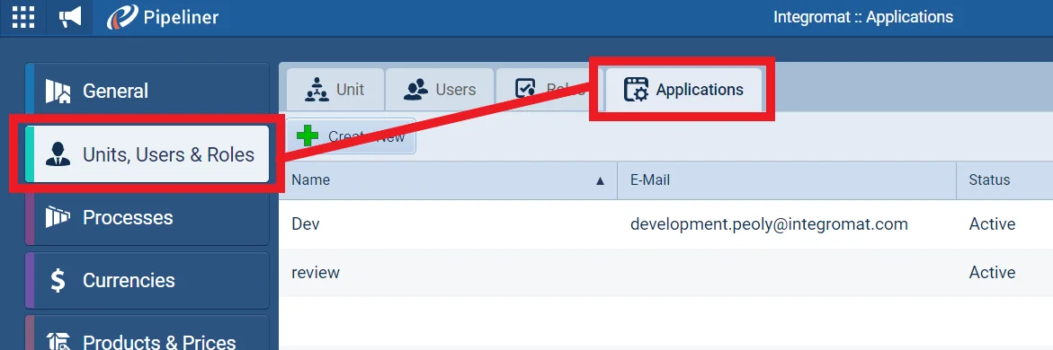Viewport: 1053px width, 350px height.
Task: Click the Unit tab hierarchy icon
Action: [x=317, y=90]
